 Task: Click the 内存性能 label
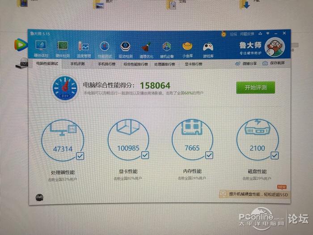[x=192, y=171]
